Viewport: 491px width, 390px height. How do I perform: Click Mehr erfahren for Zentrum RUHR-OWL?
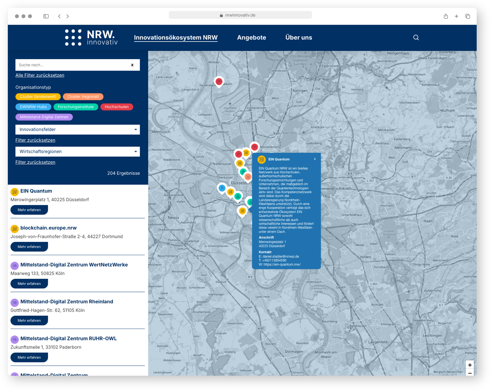tap(29, 357)
